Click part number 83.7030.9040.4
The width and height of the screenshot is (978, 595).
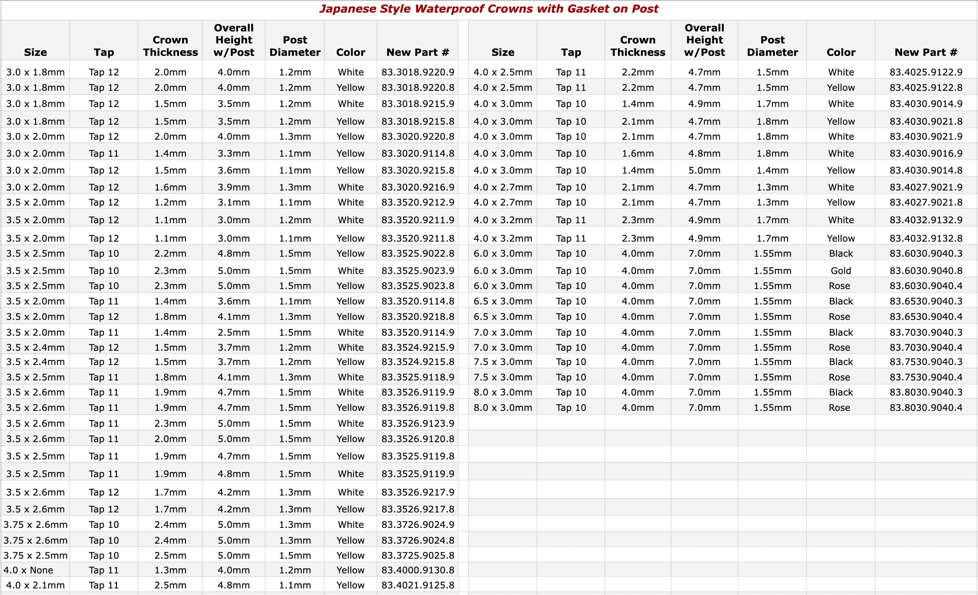coord(926,347)
